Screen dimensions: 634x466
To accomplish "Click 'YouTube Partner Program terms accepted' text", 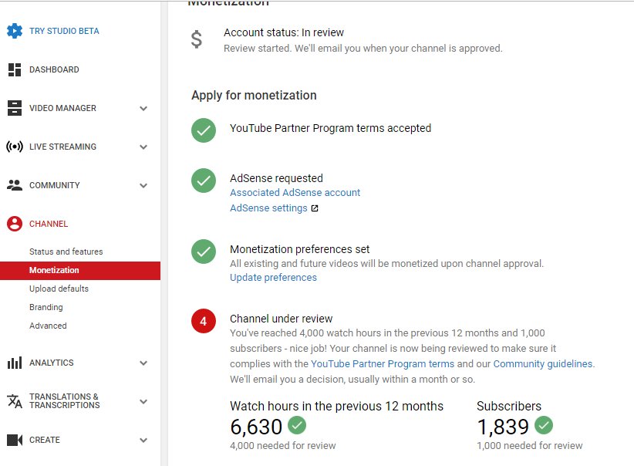I will 330,128.
